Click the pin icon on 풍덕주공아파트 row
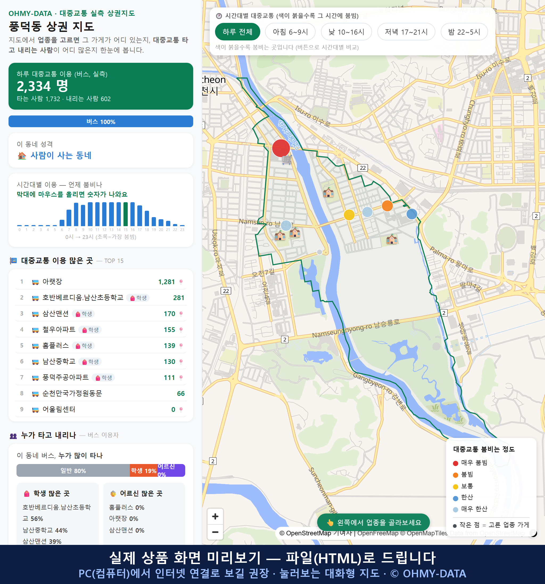 181,378
